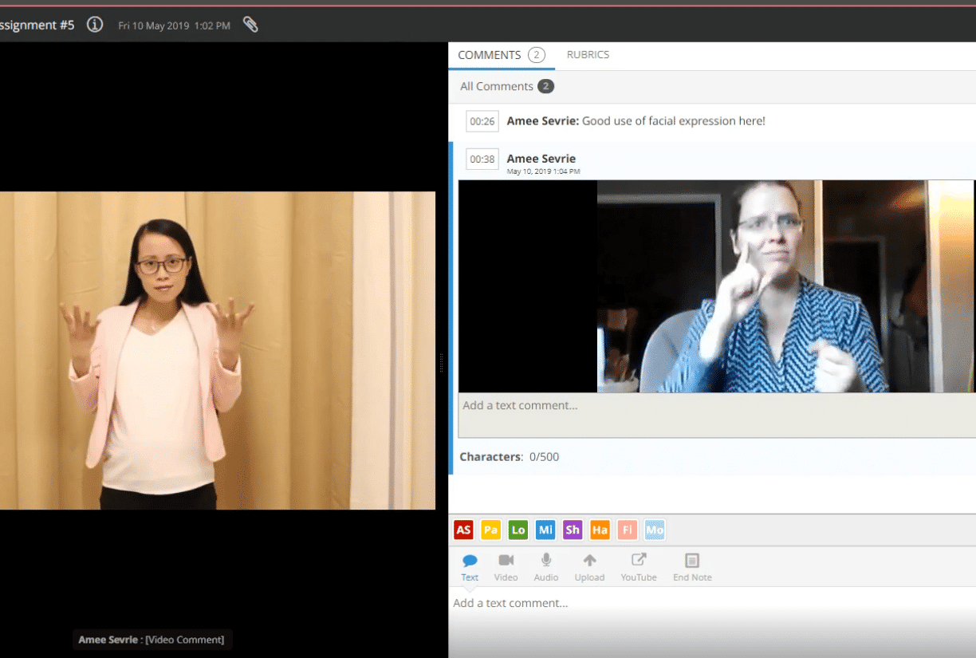Choose the Audio comment type
Screen dimensions: 976x658
click(546, 568)
